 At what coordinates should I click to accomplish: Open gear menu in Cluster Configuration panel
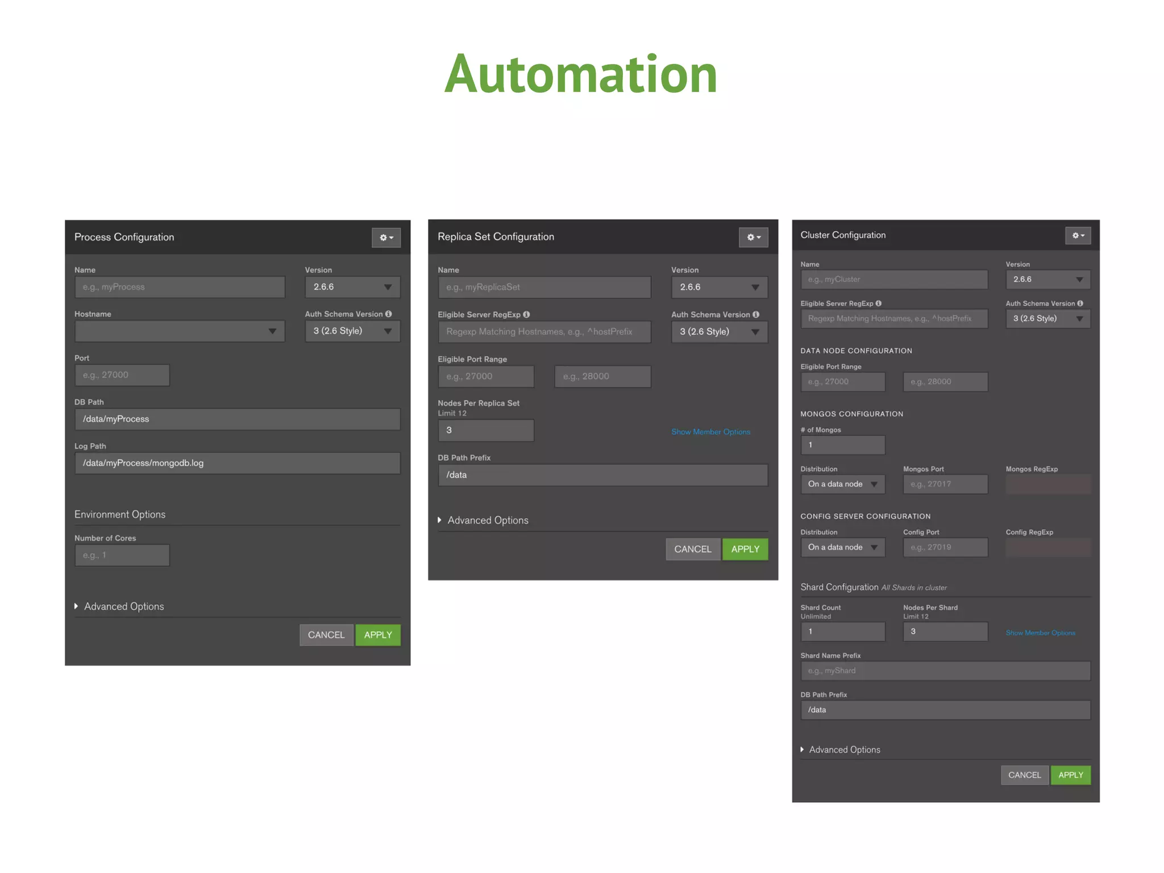click(x=1078, y=235)
